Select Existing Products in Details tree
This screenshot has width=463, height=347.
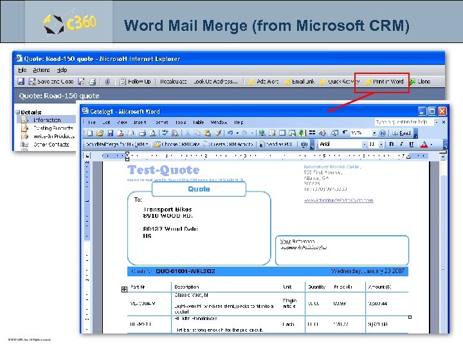click(47, 128)
